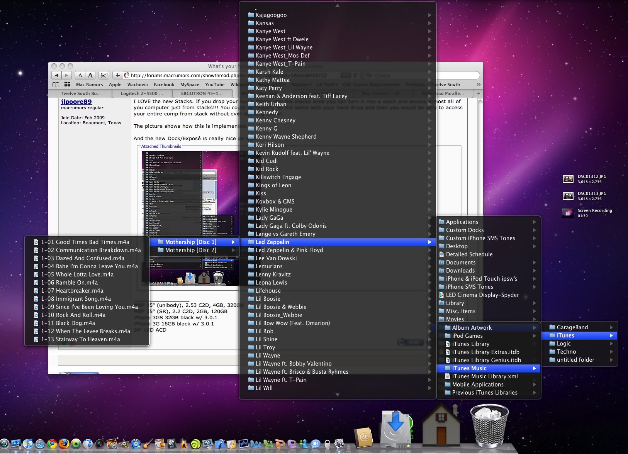The height and width of the screenshot is (454, 628).
Task: Open new Safari tab plus button
Action: (x=478, y=93)
